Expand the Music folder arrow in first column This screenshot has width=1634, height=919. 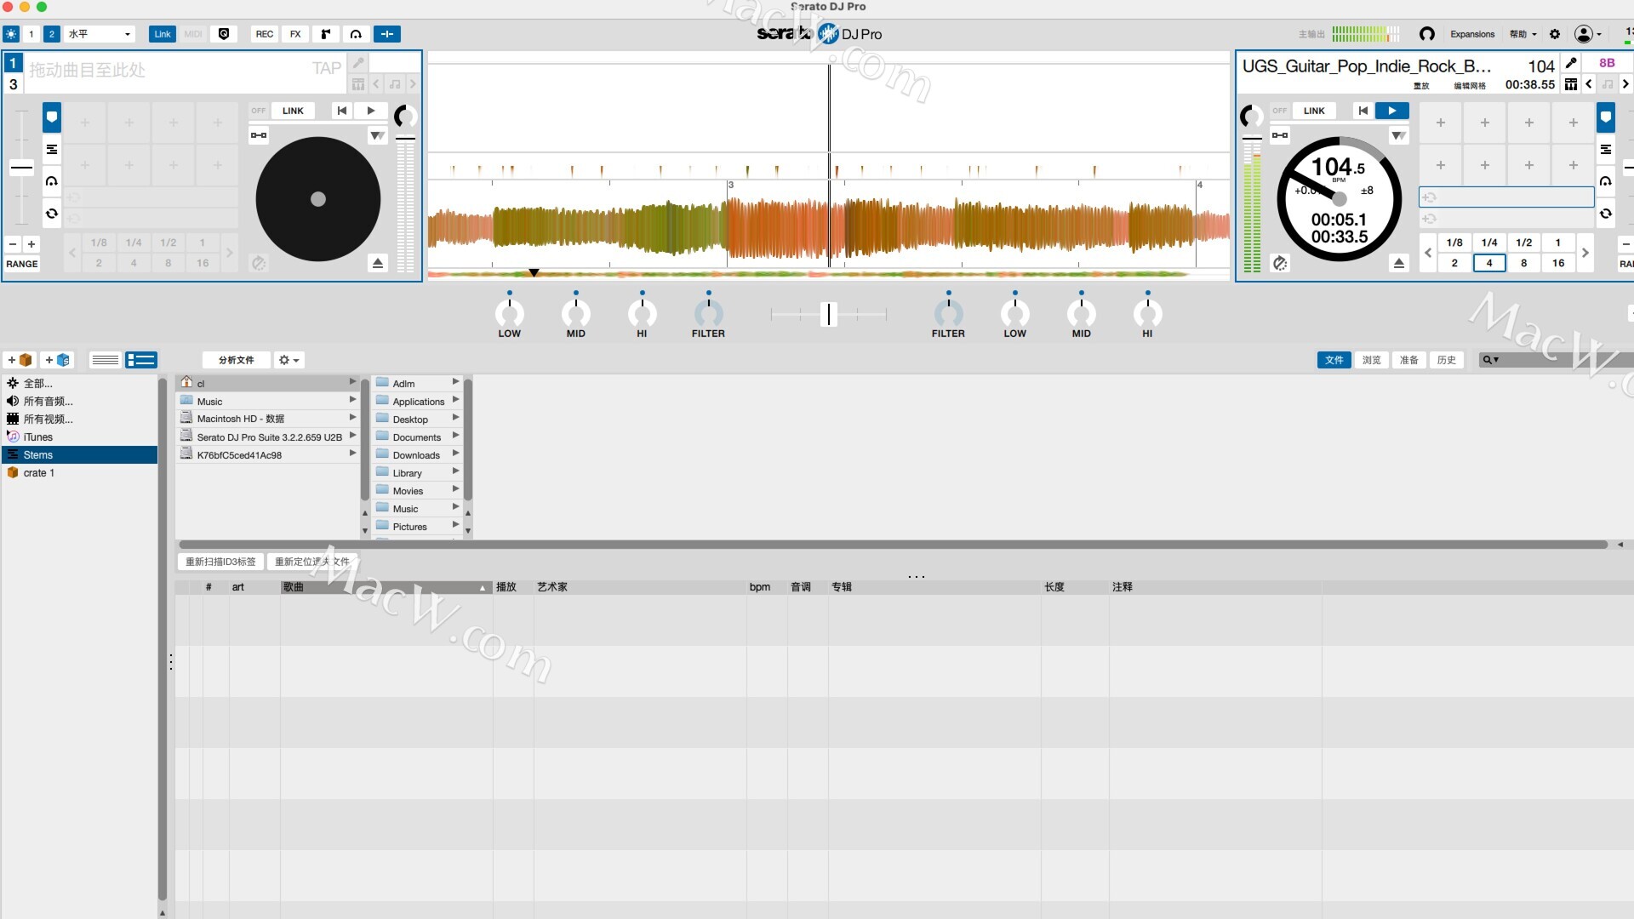352,400
